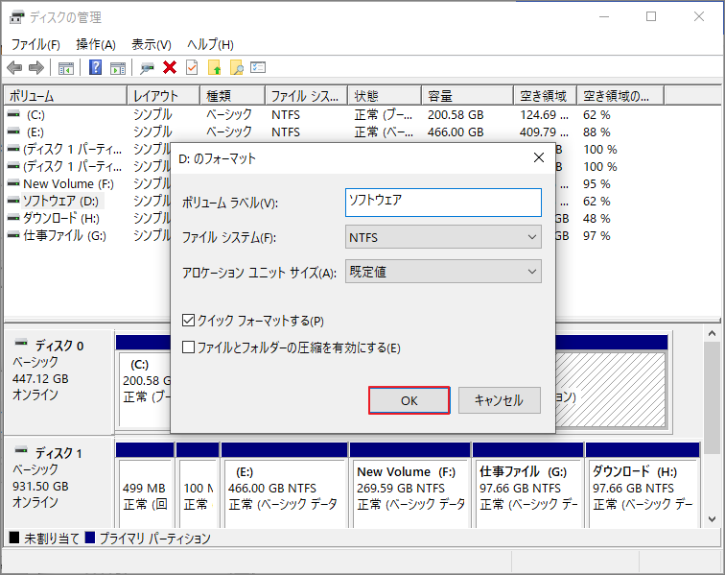Viewport: 725px width, 575px height.
Task: Click the red X delete icon
Action: click(170, 67)
